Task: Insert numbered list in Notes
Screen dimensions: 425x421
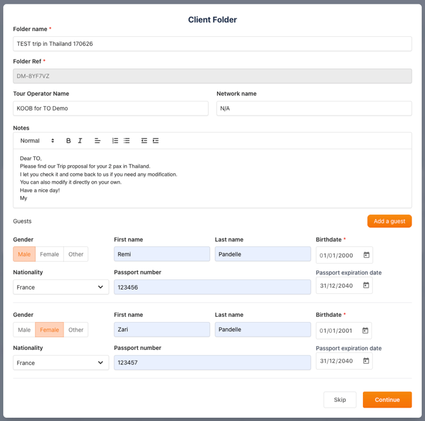Action: click(115, 140)
